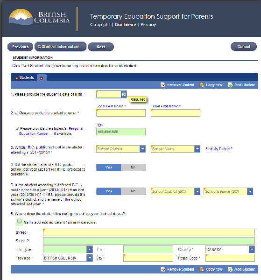261x280 pixels.
Task: Click the Legal Last Name input field
Action: (121, 113)
